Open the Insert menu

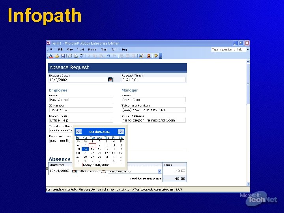(80, 49)
